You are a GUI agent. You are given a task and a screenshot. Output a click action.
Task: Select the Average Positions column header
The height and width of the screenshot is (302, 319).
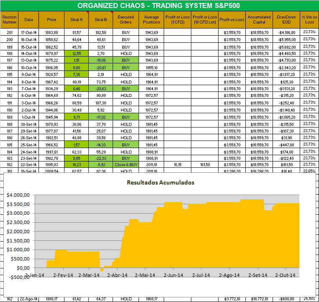[x=152, y=20]
